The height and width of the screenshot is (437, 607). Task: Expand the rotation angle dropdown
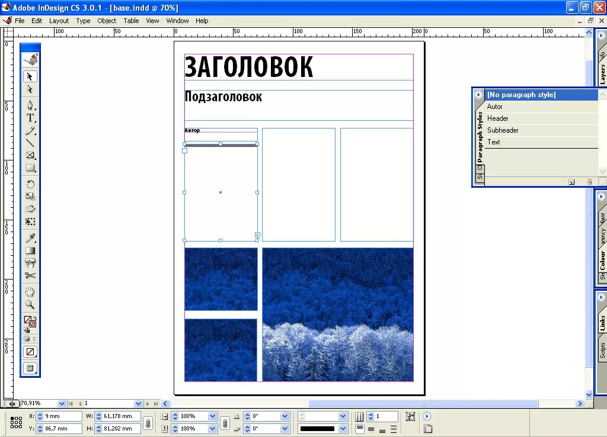[284, 414]
